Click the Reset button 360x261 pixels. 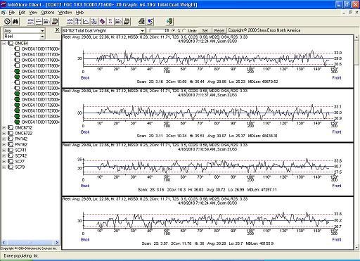point(219,31)
